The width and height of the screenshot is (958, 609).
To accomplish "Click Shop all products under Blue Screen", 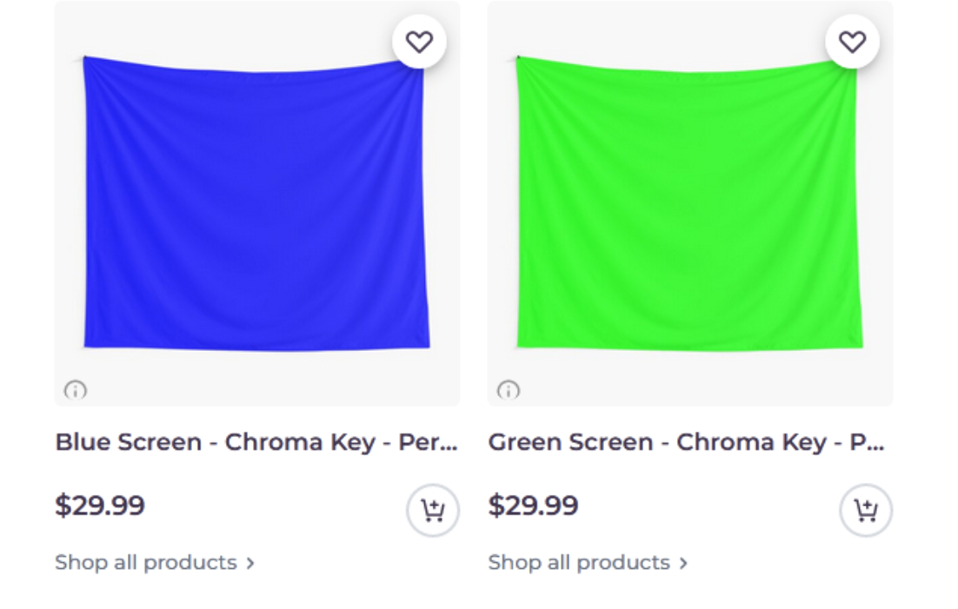I will 146,562.
